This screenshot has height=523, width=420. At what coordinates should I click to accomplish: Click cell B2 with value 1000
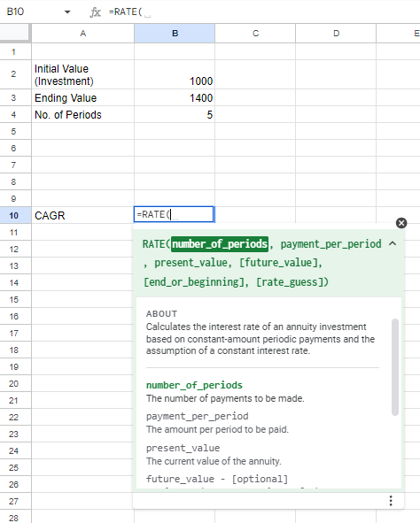pos(175,74)
